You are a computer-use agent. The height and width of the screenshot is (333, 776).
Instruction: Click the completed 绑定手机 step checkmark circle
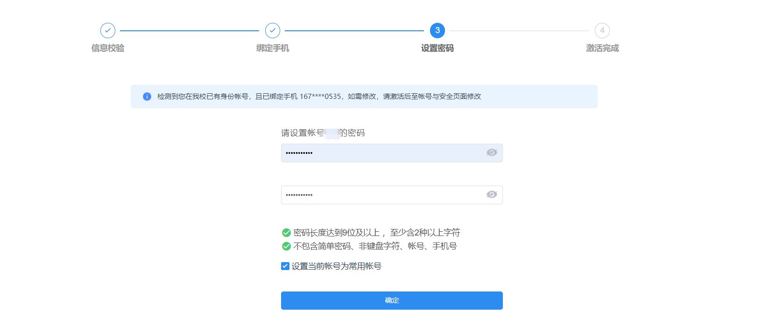pos(273,31)
